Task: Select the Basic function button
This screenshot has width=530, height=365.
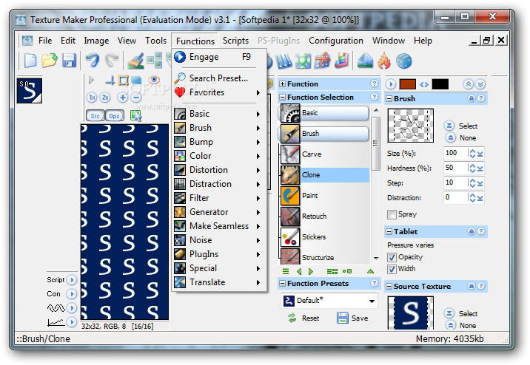Action: [x=324, y=113]
